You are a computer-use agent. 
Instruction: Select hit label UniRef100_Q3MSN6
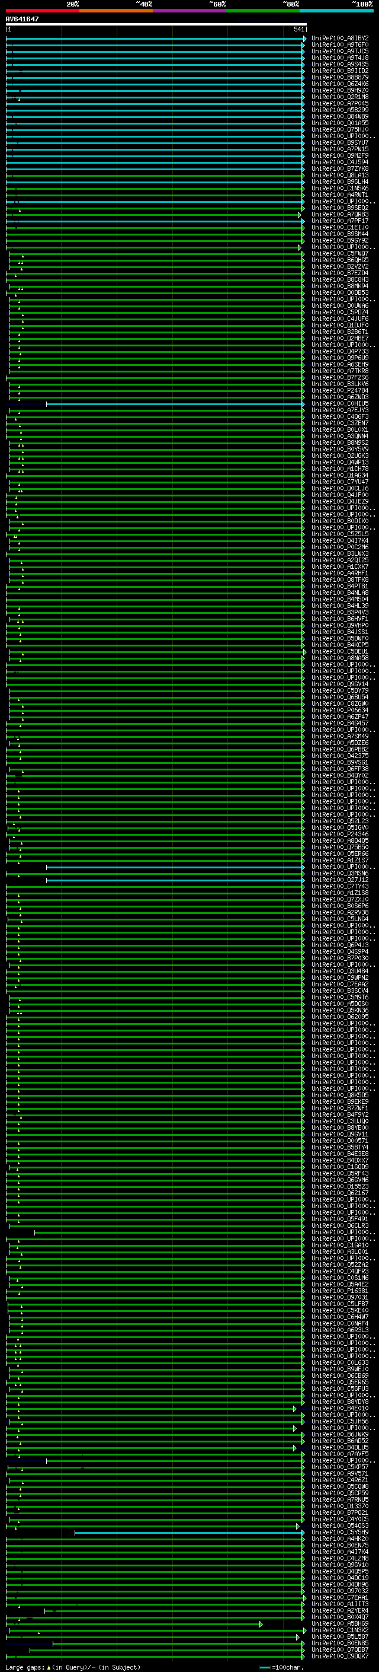[340, 873]
